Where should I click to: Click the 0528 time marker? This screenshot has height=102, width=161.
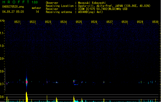click(125, 22)
